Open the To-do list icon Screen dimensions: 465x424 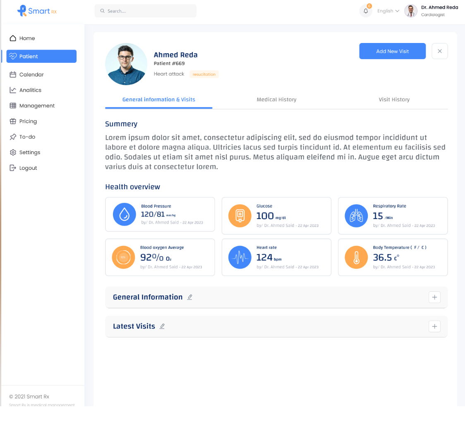tap(12, 136)
